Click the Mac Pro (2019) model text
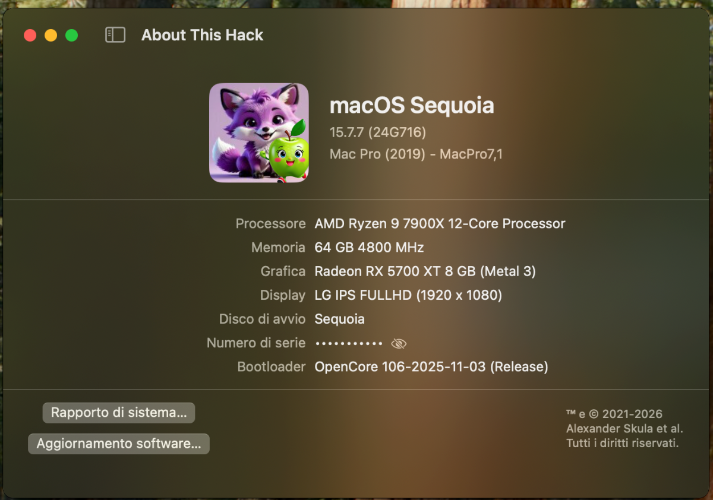713x500 pixels. [x=416, y=154]
